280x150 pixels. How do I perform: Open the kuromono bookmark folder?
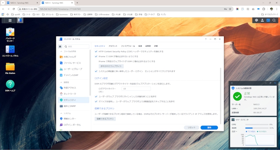(62, 14)
